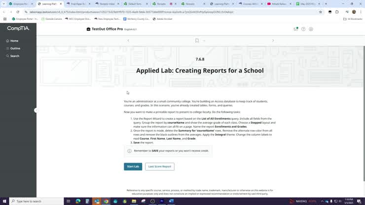Go to next page with right chevron
Image resolution: width=365 pixels, height=205 pixels.
click(x=273, y=40)
